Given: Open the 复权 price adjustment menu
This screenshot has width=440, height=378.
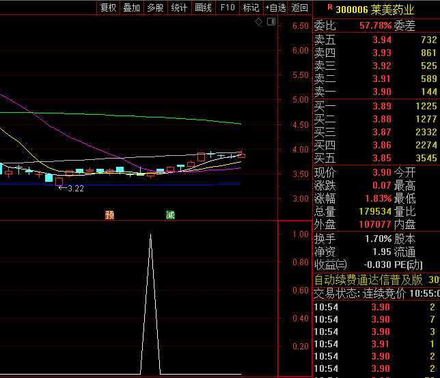Looking at the screenshot, I should click(x=108, y=8).
